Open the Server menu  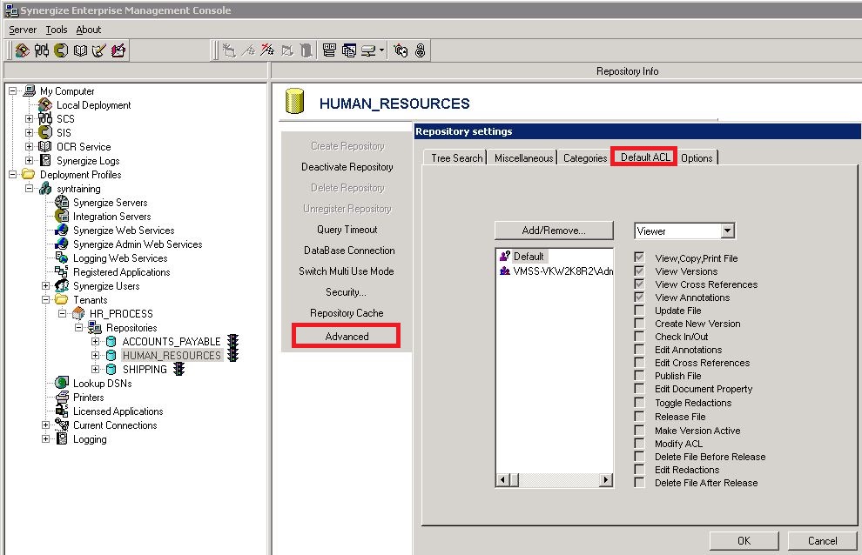pyautogui.click(x=23, y=30)
